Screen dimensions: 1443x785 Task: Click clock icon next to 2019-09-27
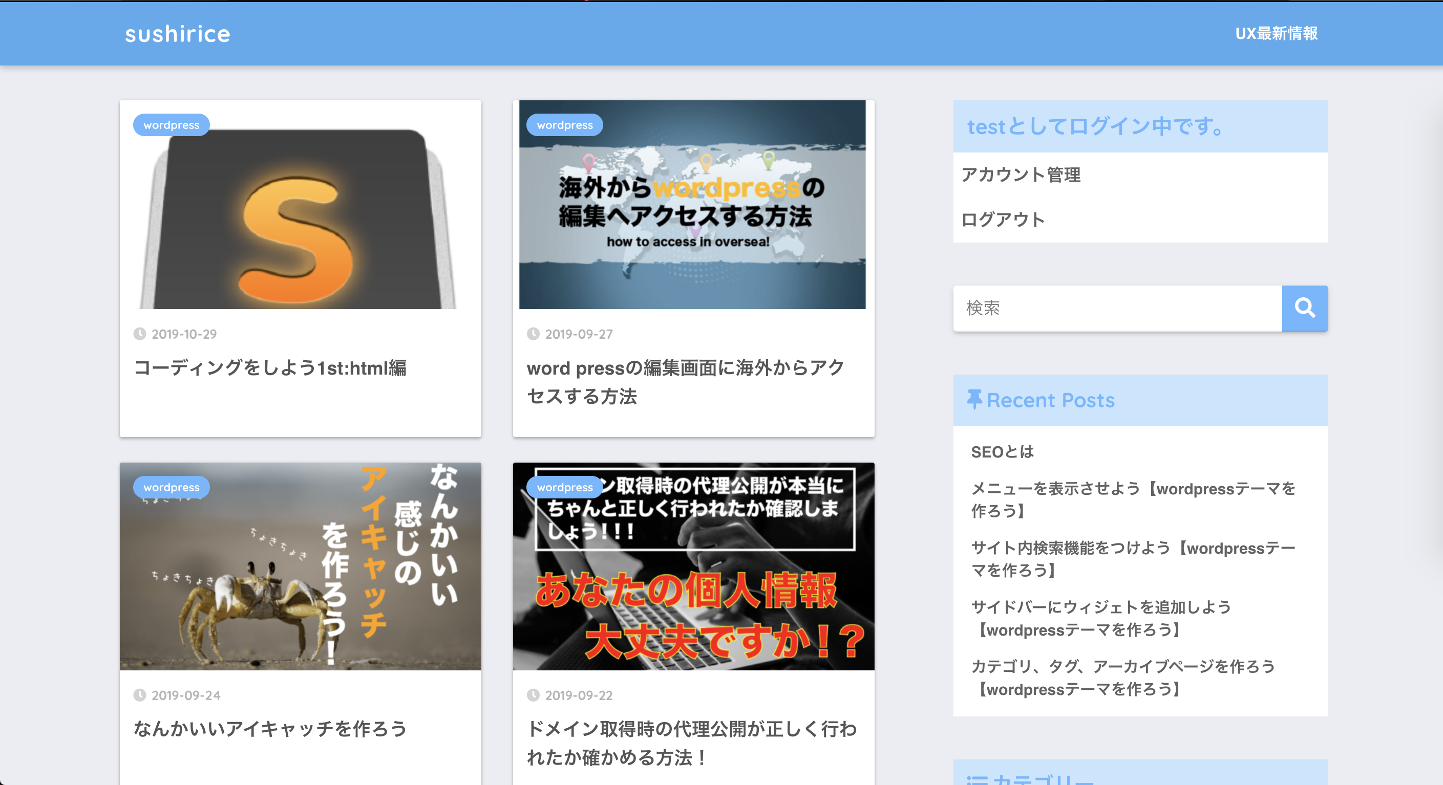[x=533, y=334]
